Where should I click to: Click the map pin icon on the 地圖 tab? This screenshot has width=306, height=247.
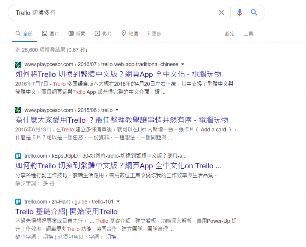[x=123, y=33]
